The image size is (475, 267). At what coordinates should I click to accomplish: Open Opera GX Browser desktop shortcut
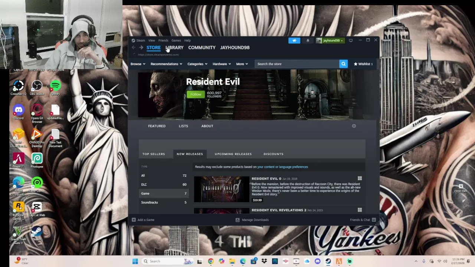[37, 113]
